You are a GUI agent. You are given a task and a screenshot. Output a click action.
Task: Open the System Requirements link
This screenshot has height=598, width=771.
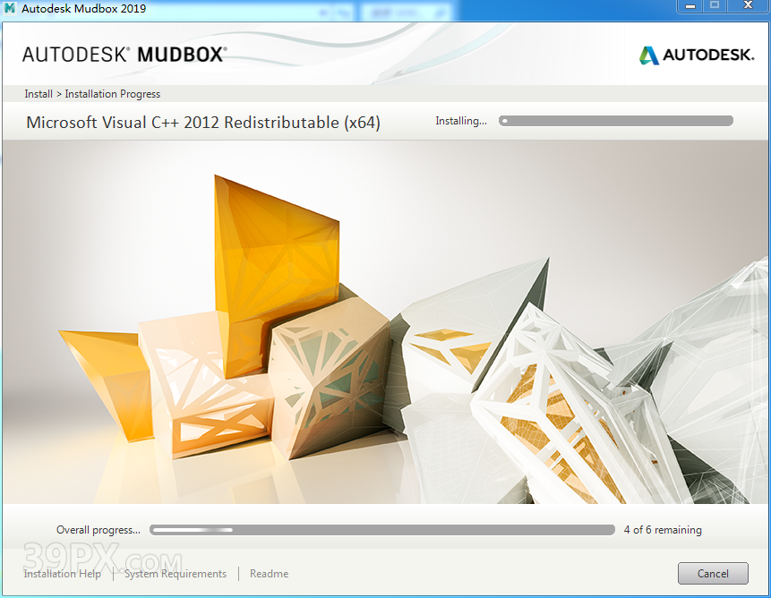176,574
